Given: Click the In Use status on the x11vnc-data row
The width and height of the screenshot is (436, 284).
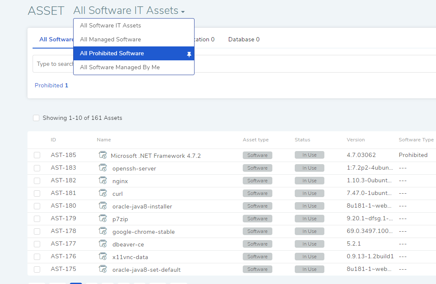Looking at the screenshot, I should [x=310, y=257].
